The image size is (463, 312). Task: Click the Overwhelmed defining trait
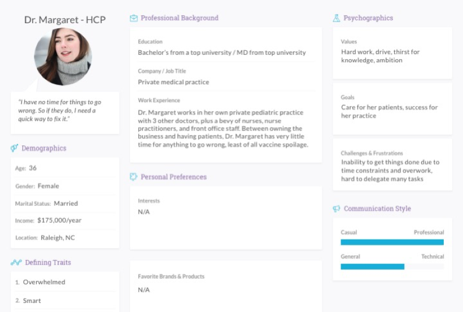point(44,282)
